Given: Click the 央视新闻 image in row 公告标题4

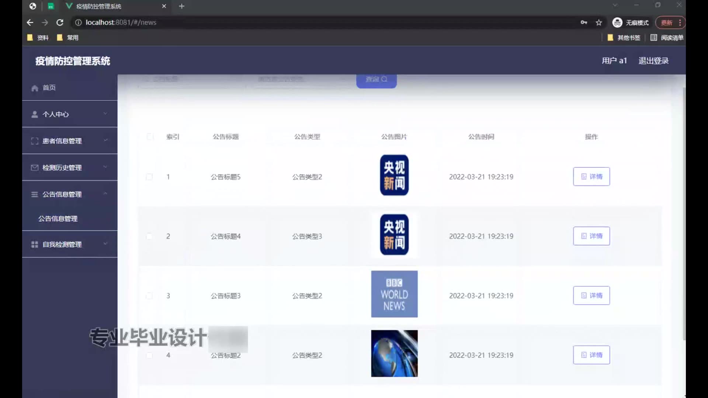Looking at the screenshot, I should (394, 235).
